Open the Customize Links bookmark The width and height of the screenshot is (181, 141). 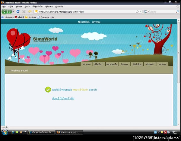click(x=46, y=17)
